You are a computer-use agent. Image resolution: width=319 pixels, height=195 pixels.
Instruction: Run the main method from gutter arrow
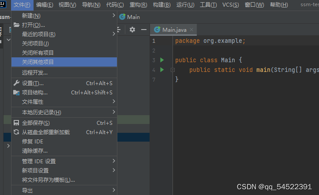click(x=162, y=70)
